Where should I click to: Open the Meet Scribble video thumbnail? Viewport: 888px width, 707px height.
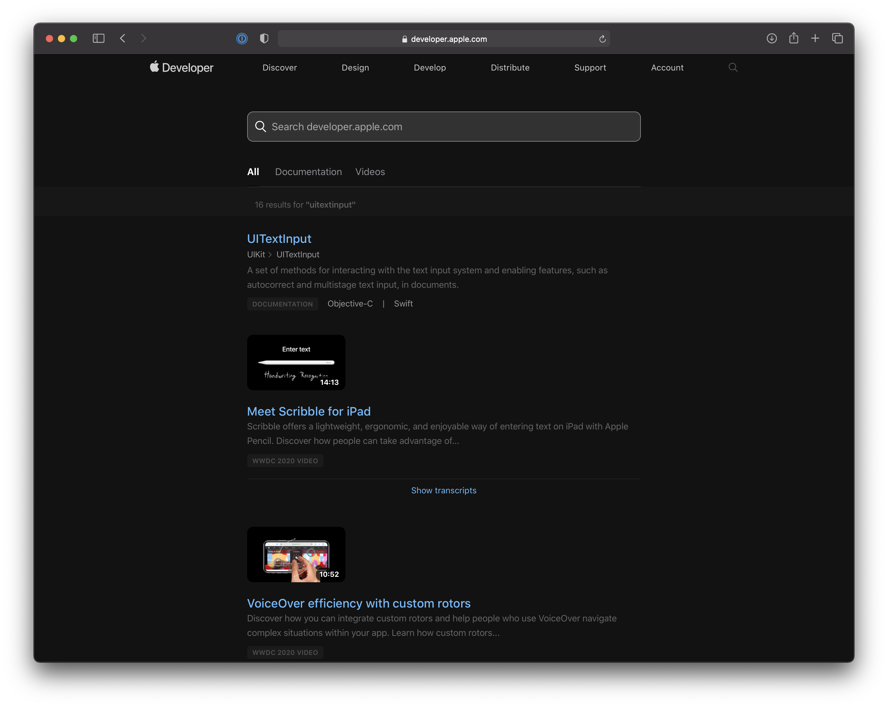point(296,362)
